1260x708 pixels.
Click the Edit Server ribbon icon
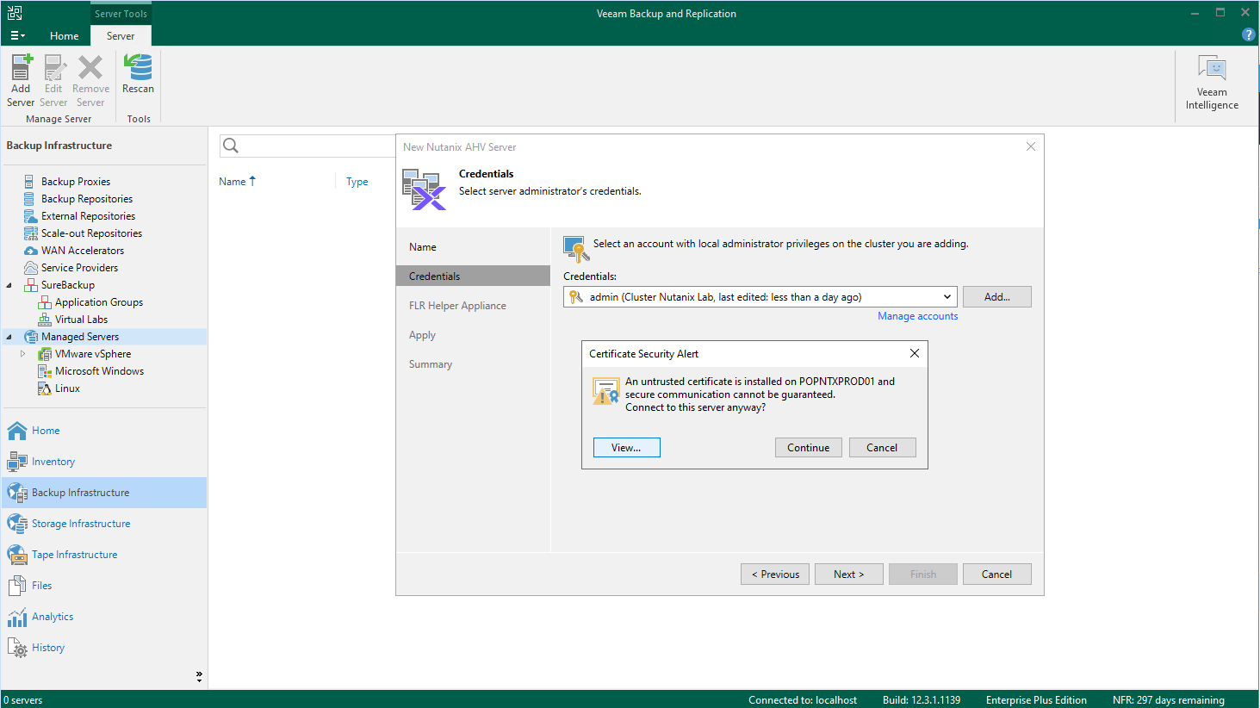tap(53, 81)
